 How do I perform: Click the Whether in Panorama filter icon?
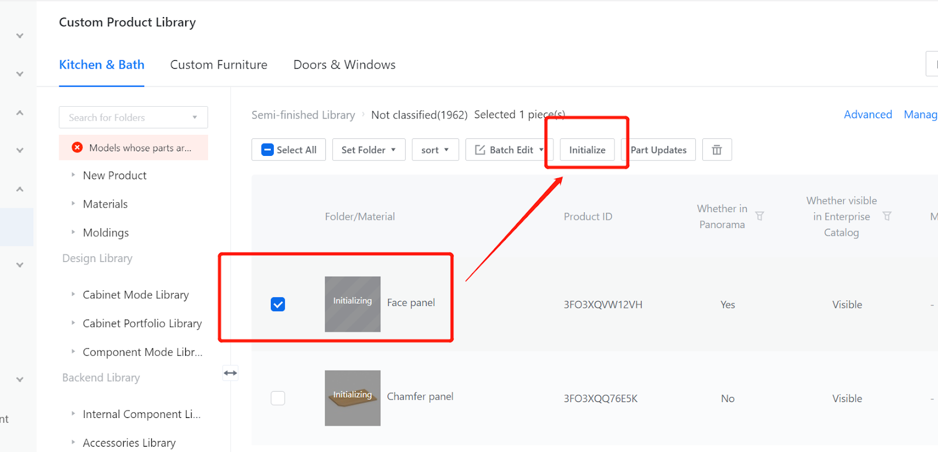(x=759, y=216)
